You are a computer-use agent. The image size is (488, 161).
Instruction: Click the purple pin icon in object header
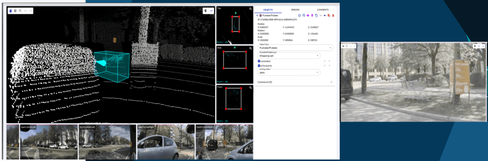312,15
